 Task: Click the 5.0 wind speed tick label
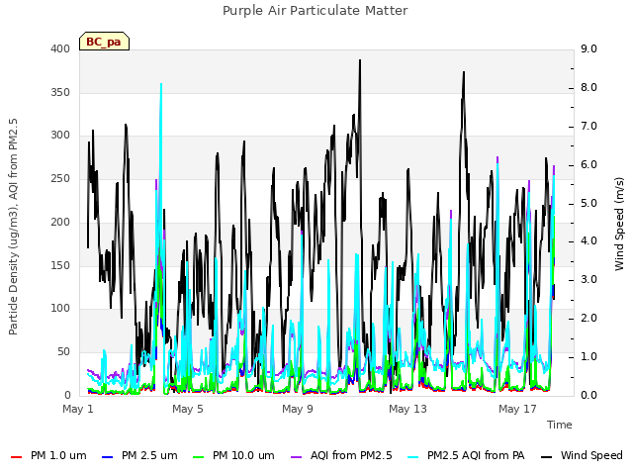tap(588, 203)
